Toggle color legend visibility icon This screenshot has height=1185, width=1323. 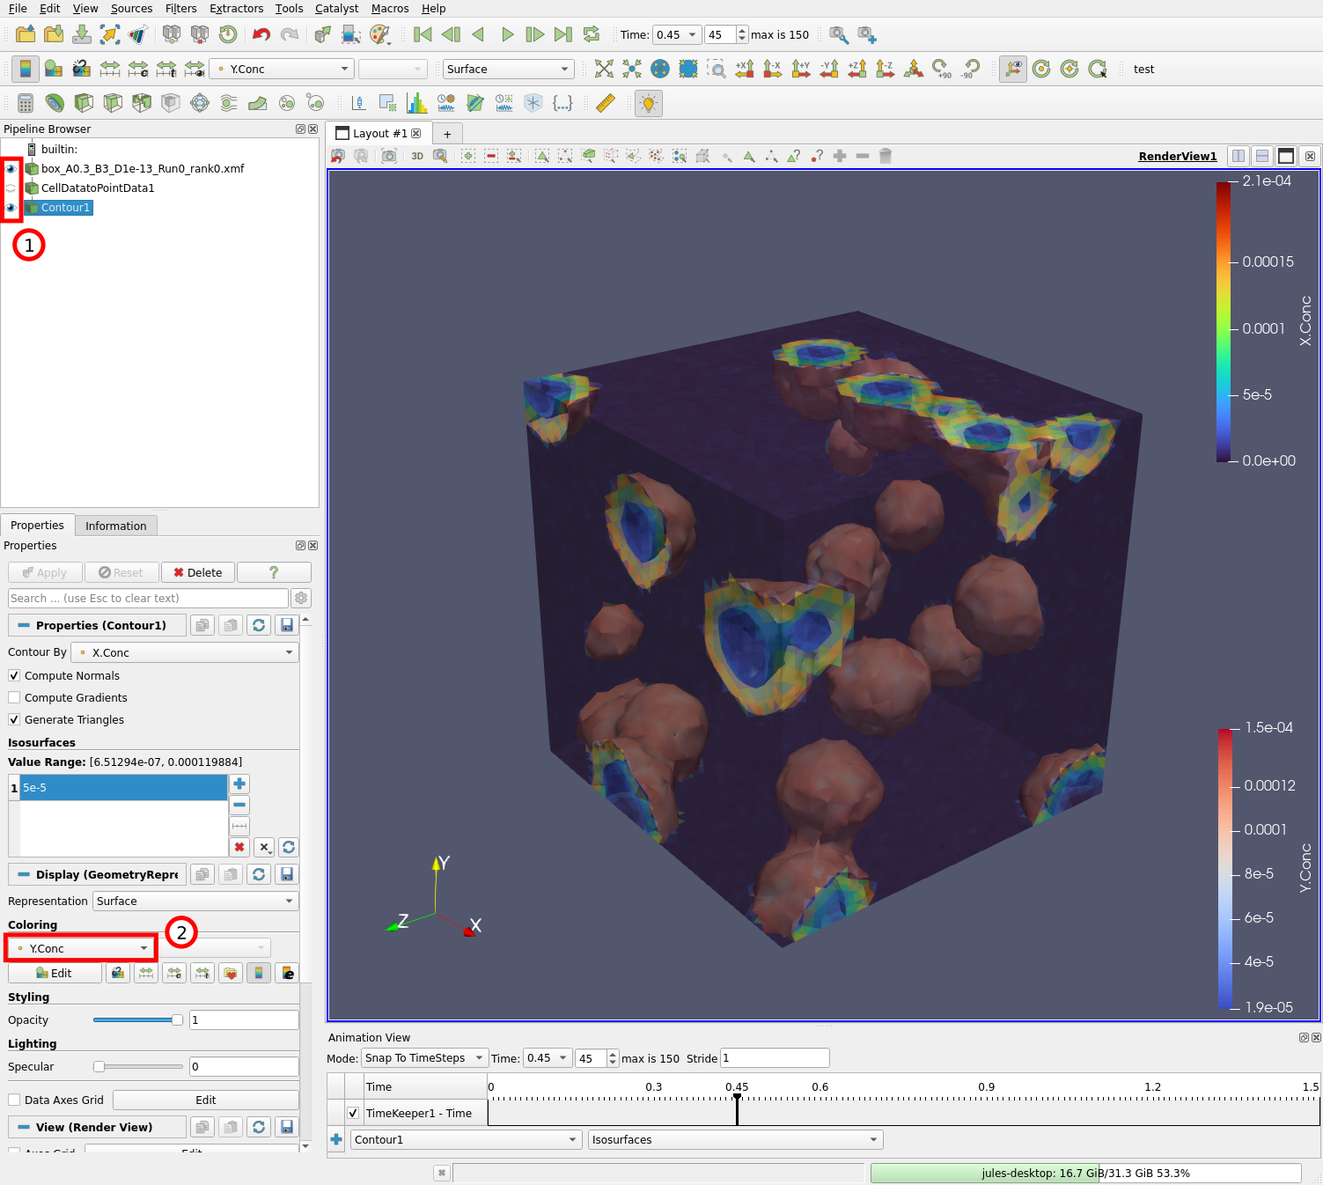coord(26,69)
